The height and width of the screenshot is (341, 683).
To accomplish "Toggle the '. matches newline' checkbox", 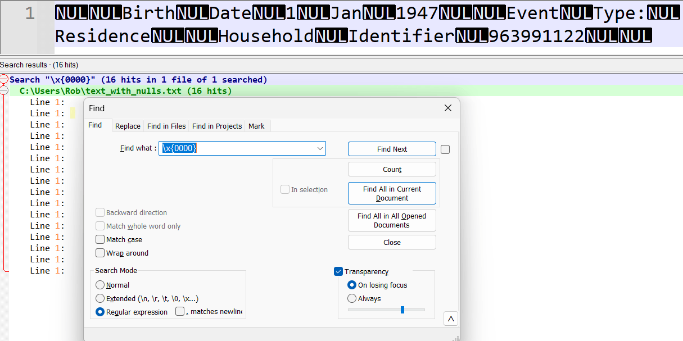I will (180, 311).
